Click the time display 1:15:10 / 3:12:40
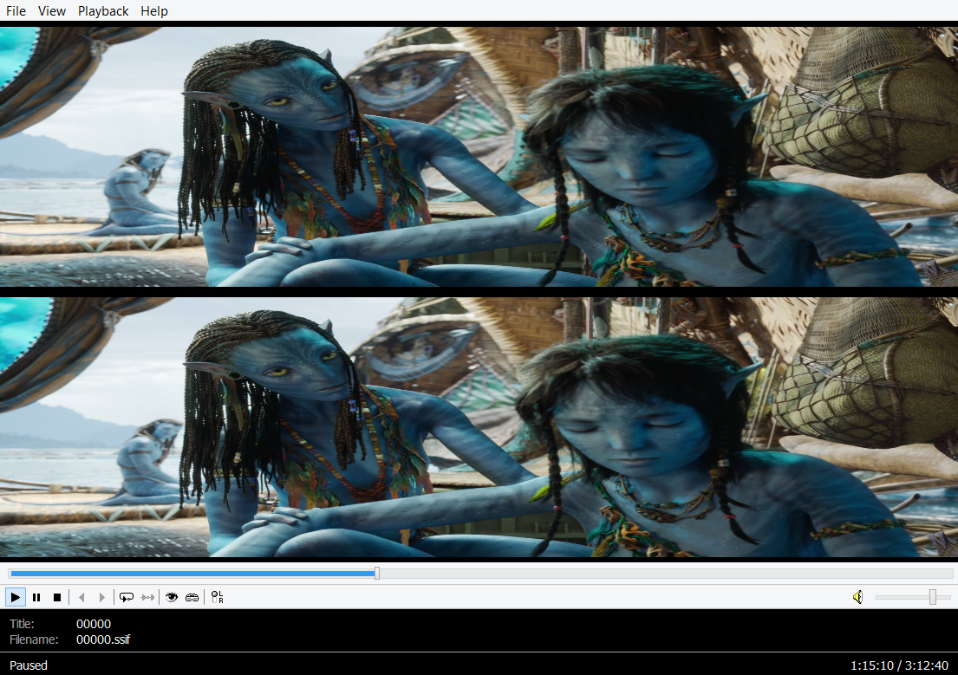The height and width of the screenshot is (675, 958). tap(899, 665)
